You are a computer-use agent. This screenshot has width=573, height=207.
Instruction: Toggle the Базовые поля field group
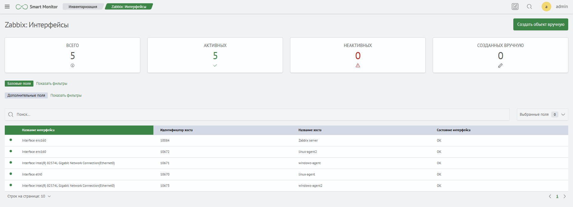[19, 84]
